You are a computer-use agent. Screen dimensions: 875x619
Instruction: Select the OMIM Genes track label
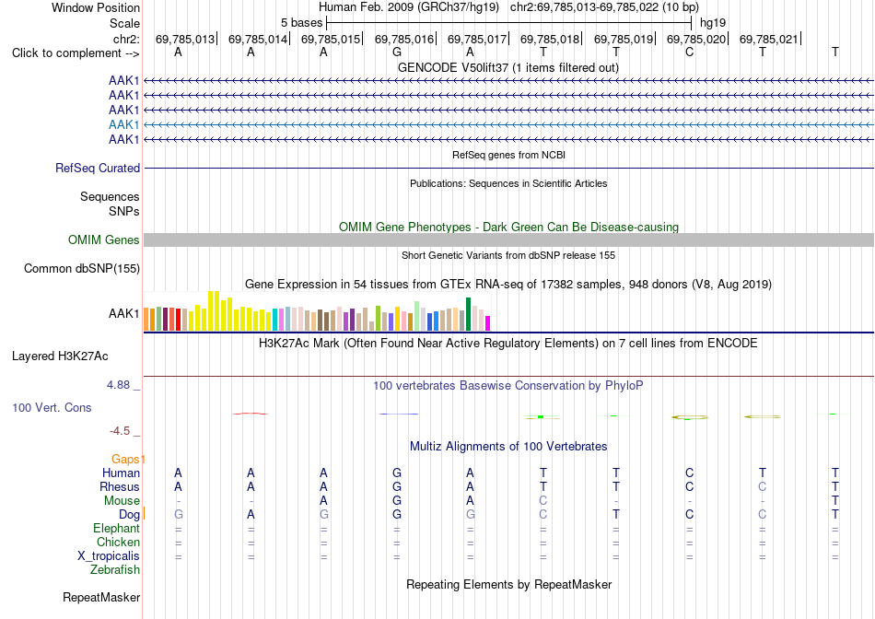pyautogui.click(x=104, y=240)
